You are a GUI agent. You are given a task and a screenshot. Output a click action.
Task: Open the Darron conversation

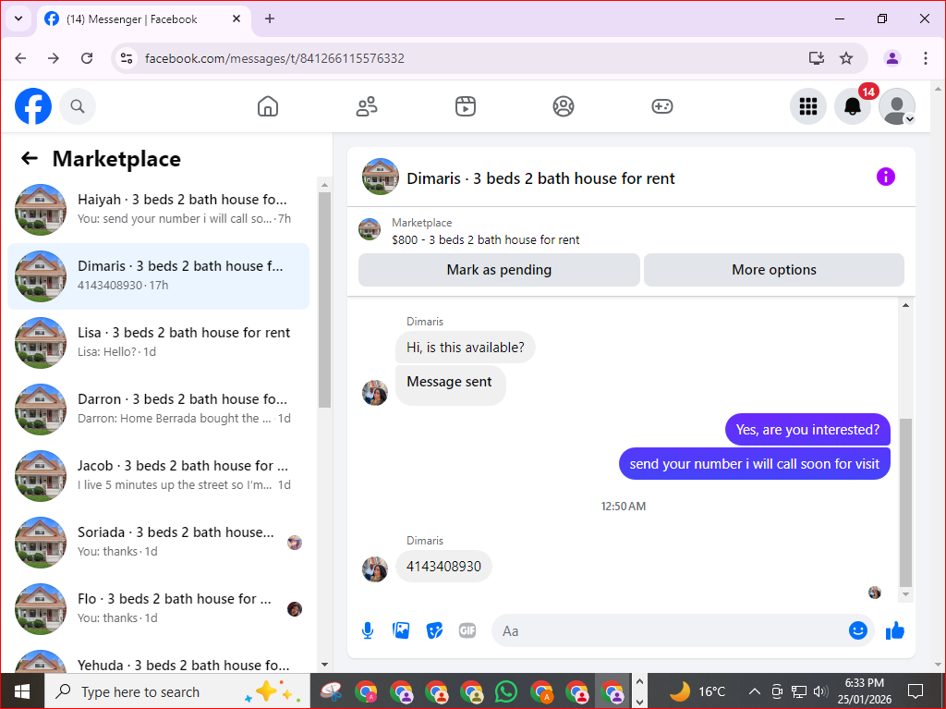[159, 409]
